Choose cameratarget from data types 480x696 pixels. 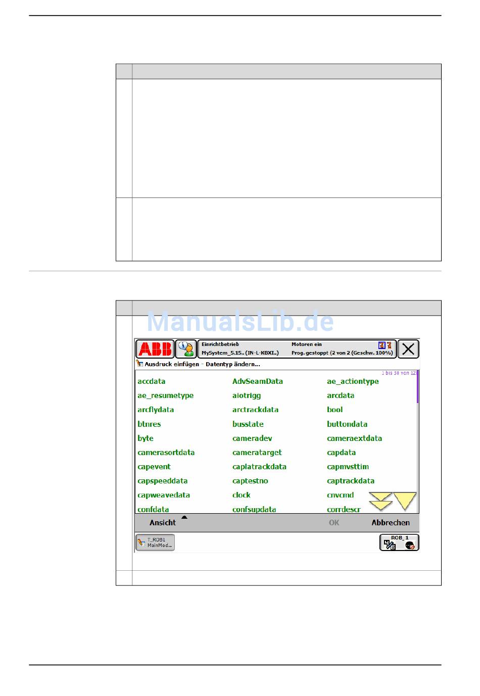click(257, 453)
